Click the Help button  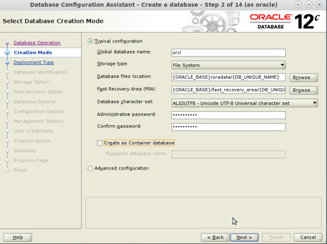point(18,237)
